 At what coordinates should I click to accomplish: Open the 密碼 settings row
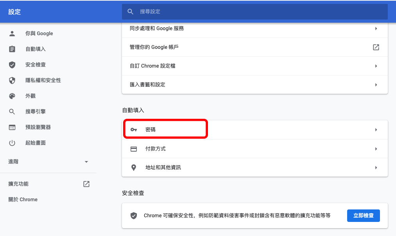[x=255, y=130]
